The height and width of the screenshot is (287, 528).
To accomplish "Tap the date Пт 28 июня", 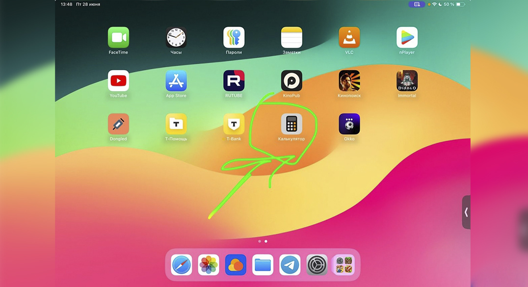I will [x=88, y=4].
